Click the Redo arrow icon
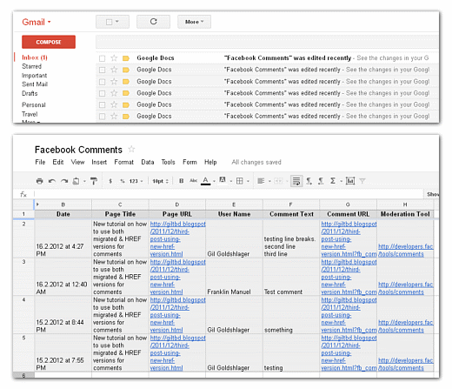452x389 pixels. point(64,181)
